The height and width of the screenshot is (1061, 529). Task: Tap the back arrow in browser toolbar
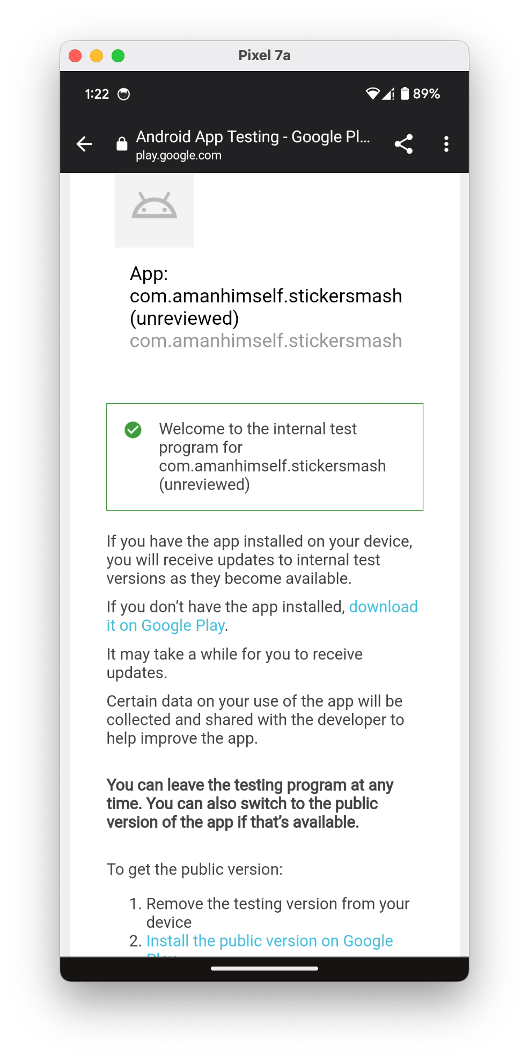84,144
